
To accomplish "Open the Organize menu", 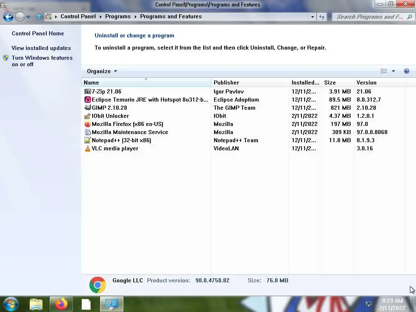I will pos(102,71).
